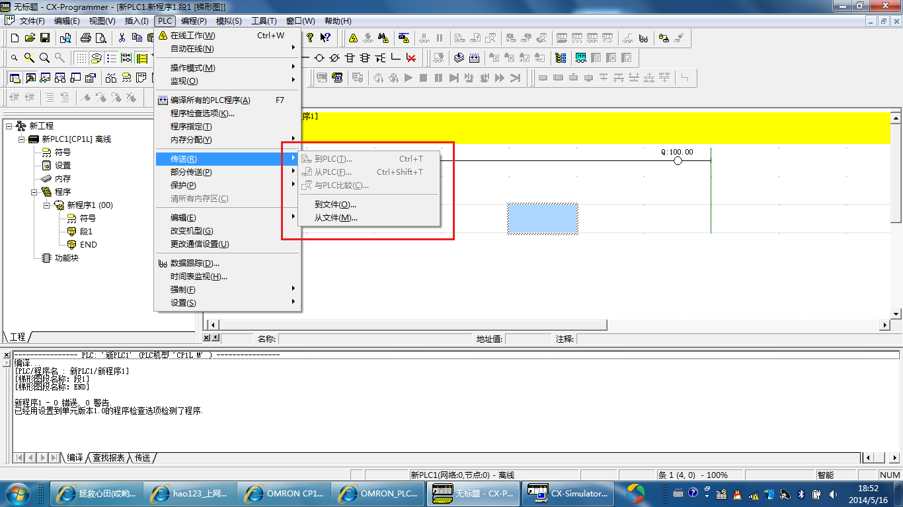Screen dimensions: 903x507
Task: Click the Print icon in toolbar
Action: pos(85,38)
